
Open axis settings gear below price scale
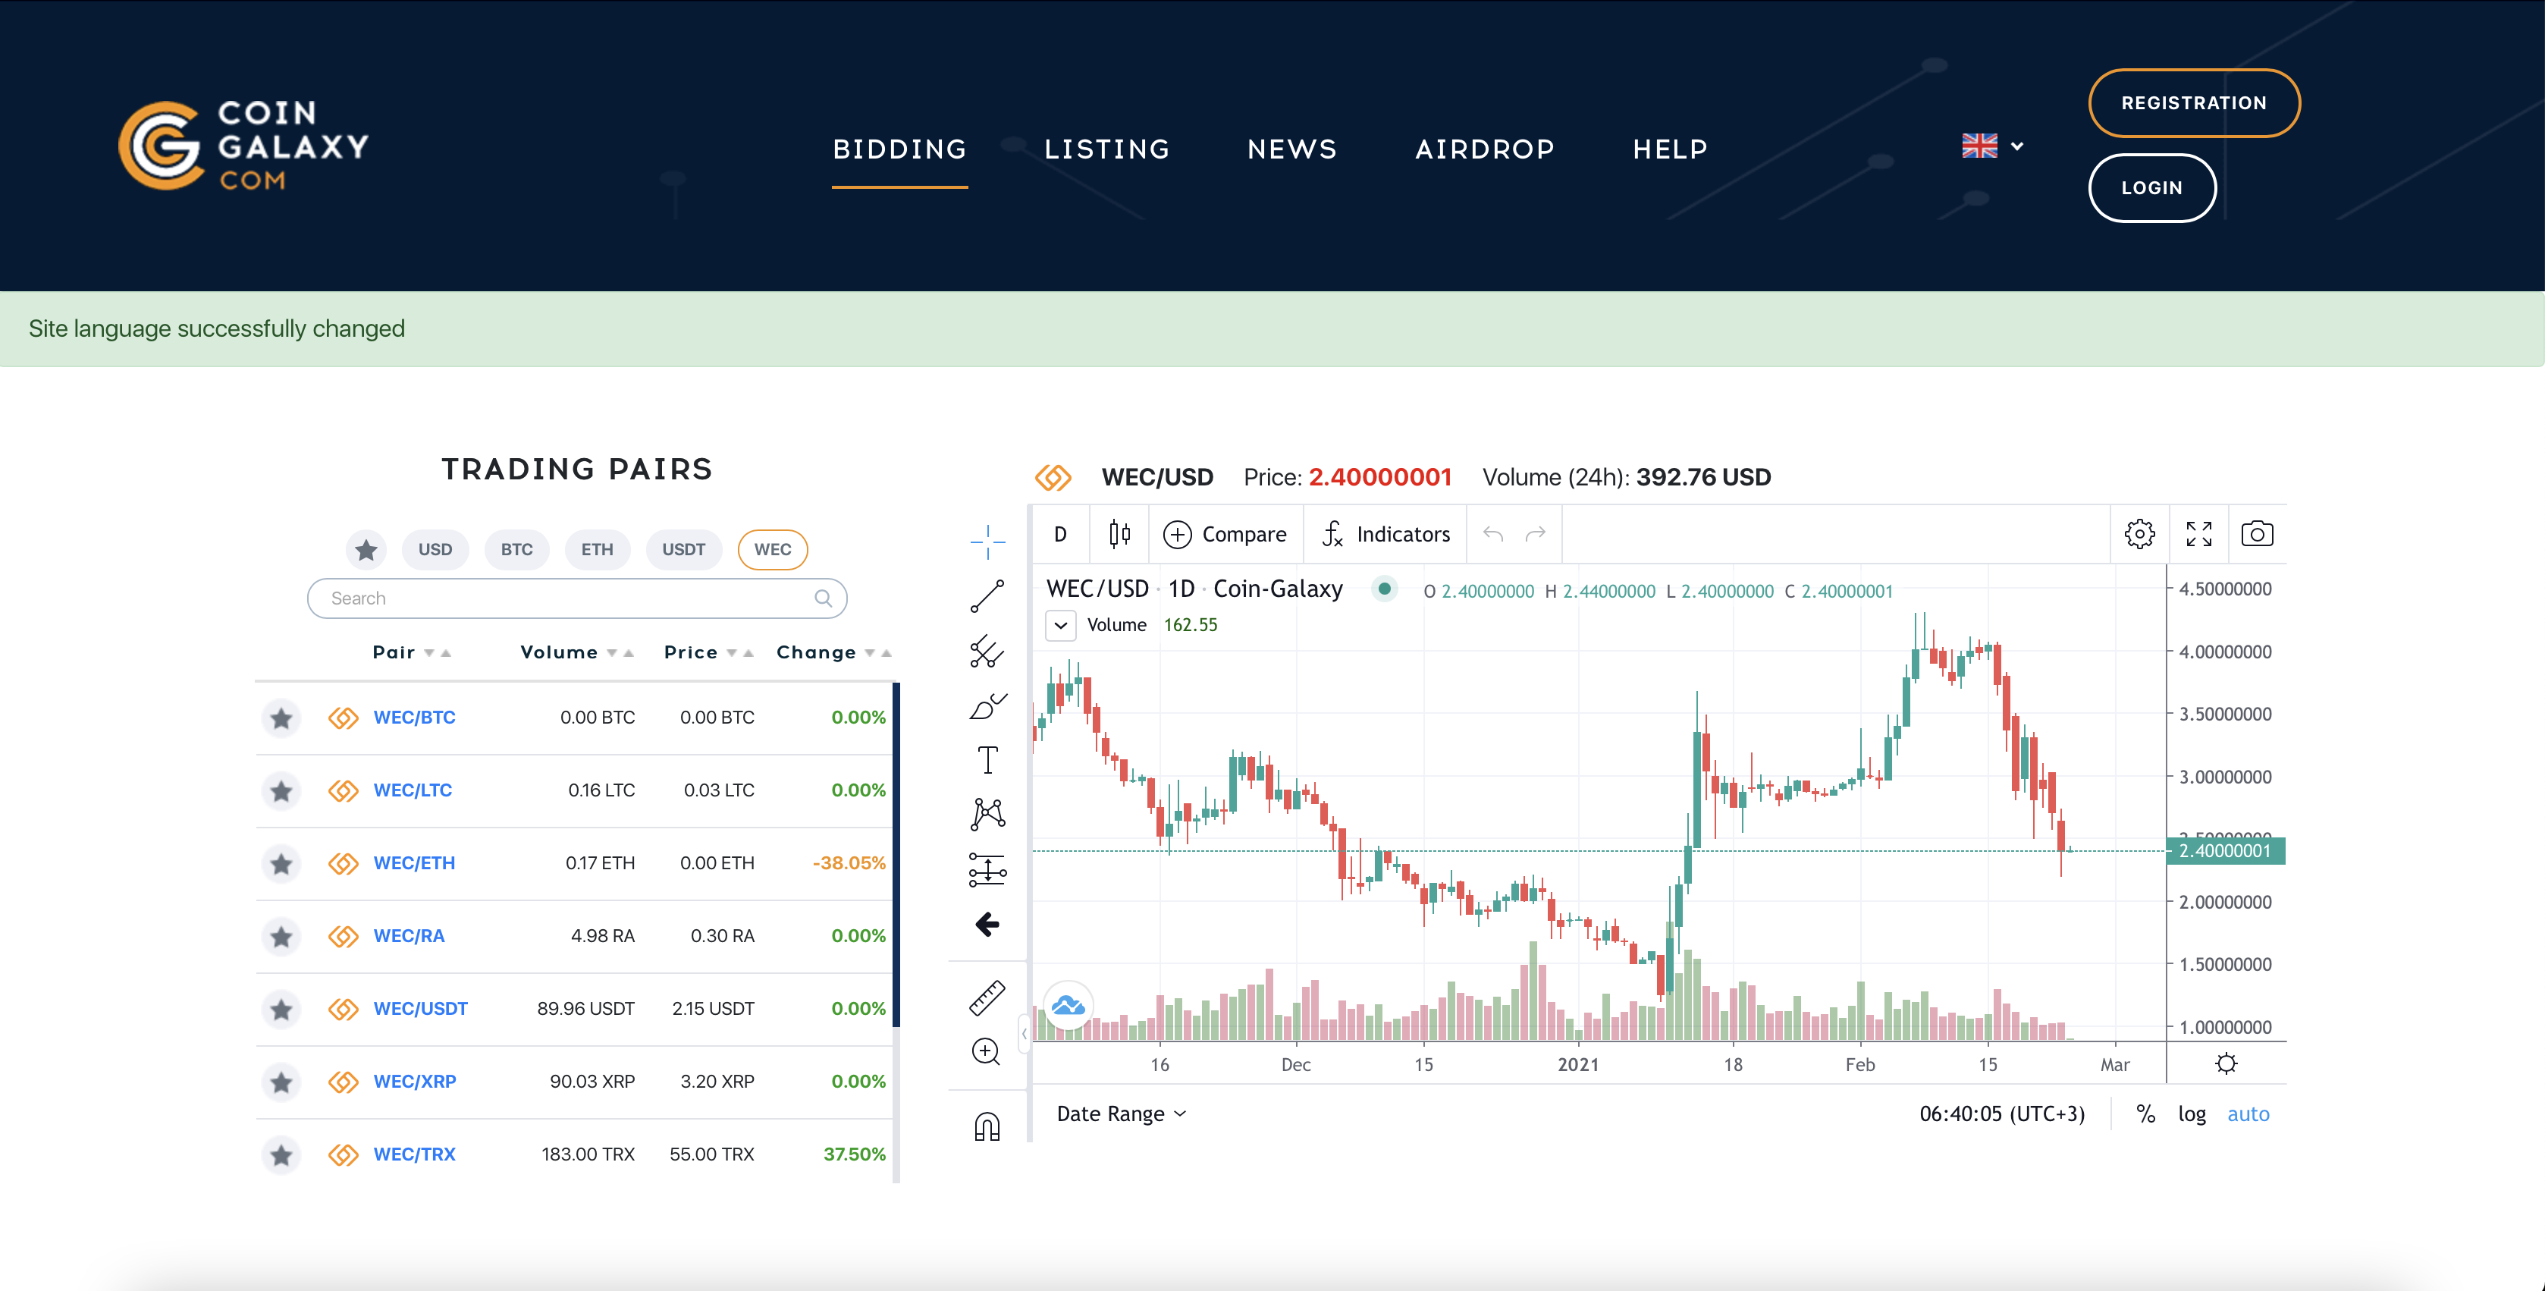click(2226, 1063)
